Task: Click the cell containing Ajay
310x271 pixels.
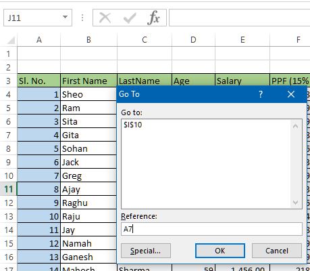Action: tap(88, 189)
